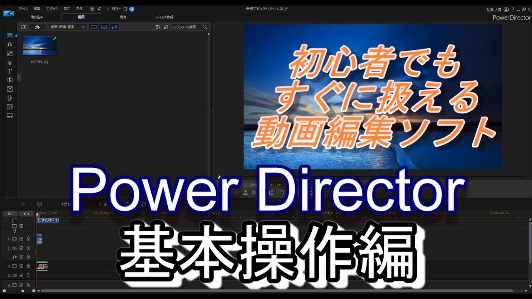Switch to the ディスク作成 tab
The height and width of the screenshot is (299, 532).
tap(165, 17)
